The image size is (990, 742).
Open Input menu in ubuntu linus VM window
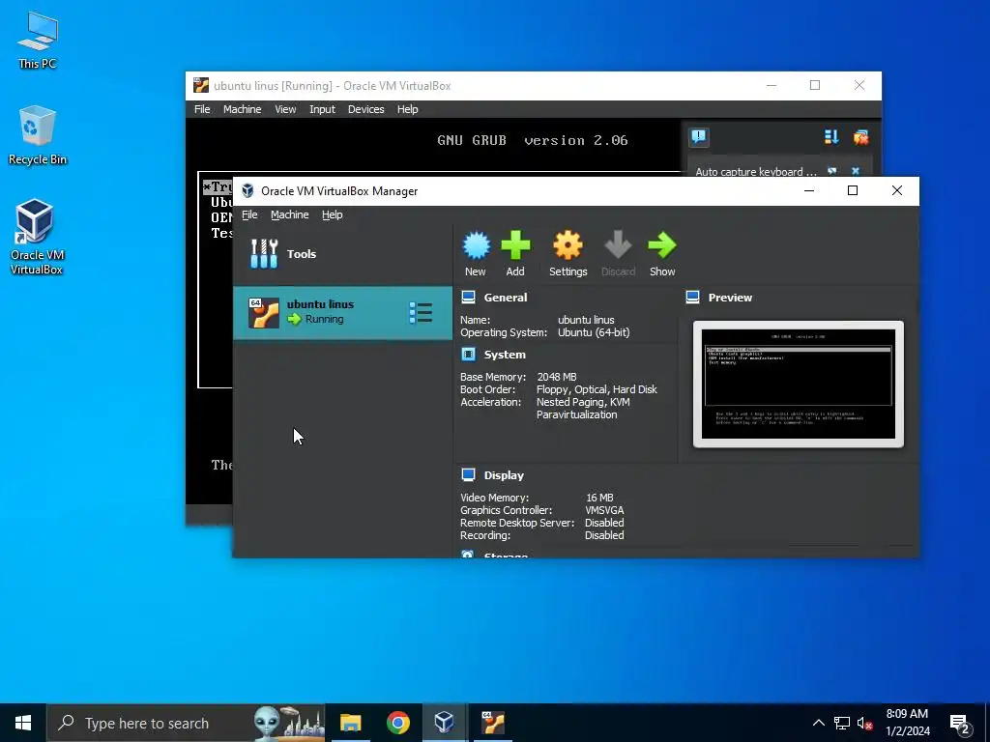coord(322,109)
